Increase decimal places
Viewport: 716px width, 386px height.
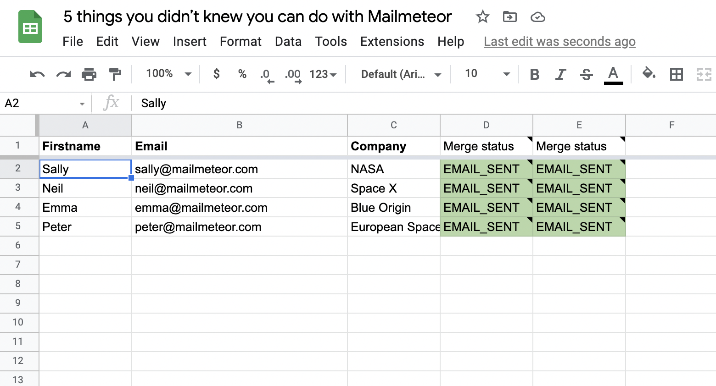click(293, 75)
